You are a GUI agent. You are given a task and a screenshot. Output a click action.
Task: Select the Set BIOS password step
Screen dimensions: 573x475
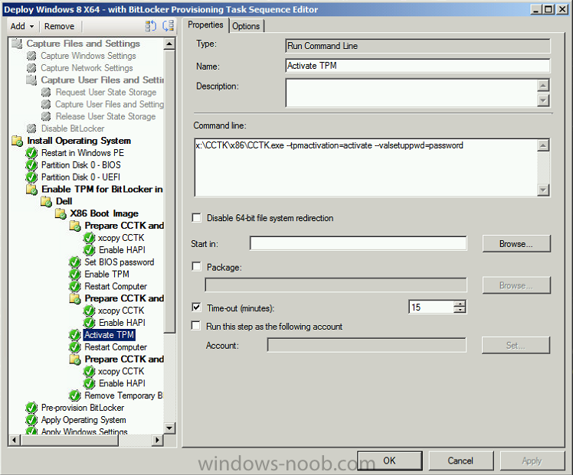pyautogui.click(x=120, y=262)
